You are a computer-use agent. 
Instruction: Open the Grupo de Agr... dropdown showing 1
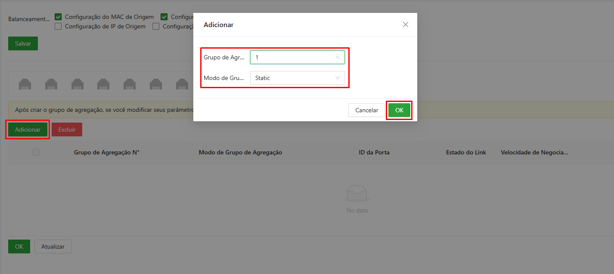coord(297,57)
